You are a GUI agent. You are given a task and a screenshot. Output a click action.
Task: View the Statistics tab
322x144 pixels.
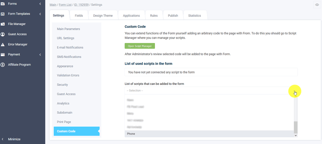(195, 16)
